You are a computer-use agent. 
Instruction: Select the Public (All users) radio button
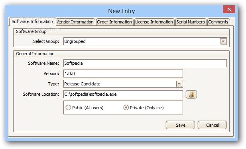(68, 108)
